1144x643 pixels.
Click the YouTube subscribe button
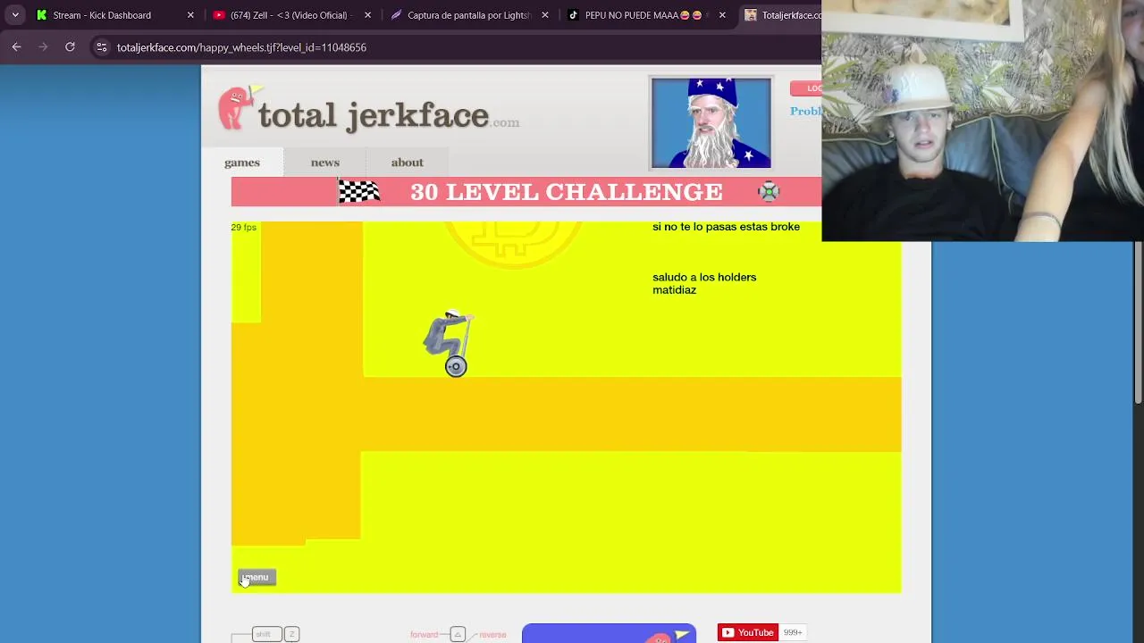748,632
